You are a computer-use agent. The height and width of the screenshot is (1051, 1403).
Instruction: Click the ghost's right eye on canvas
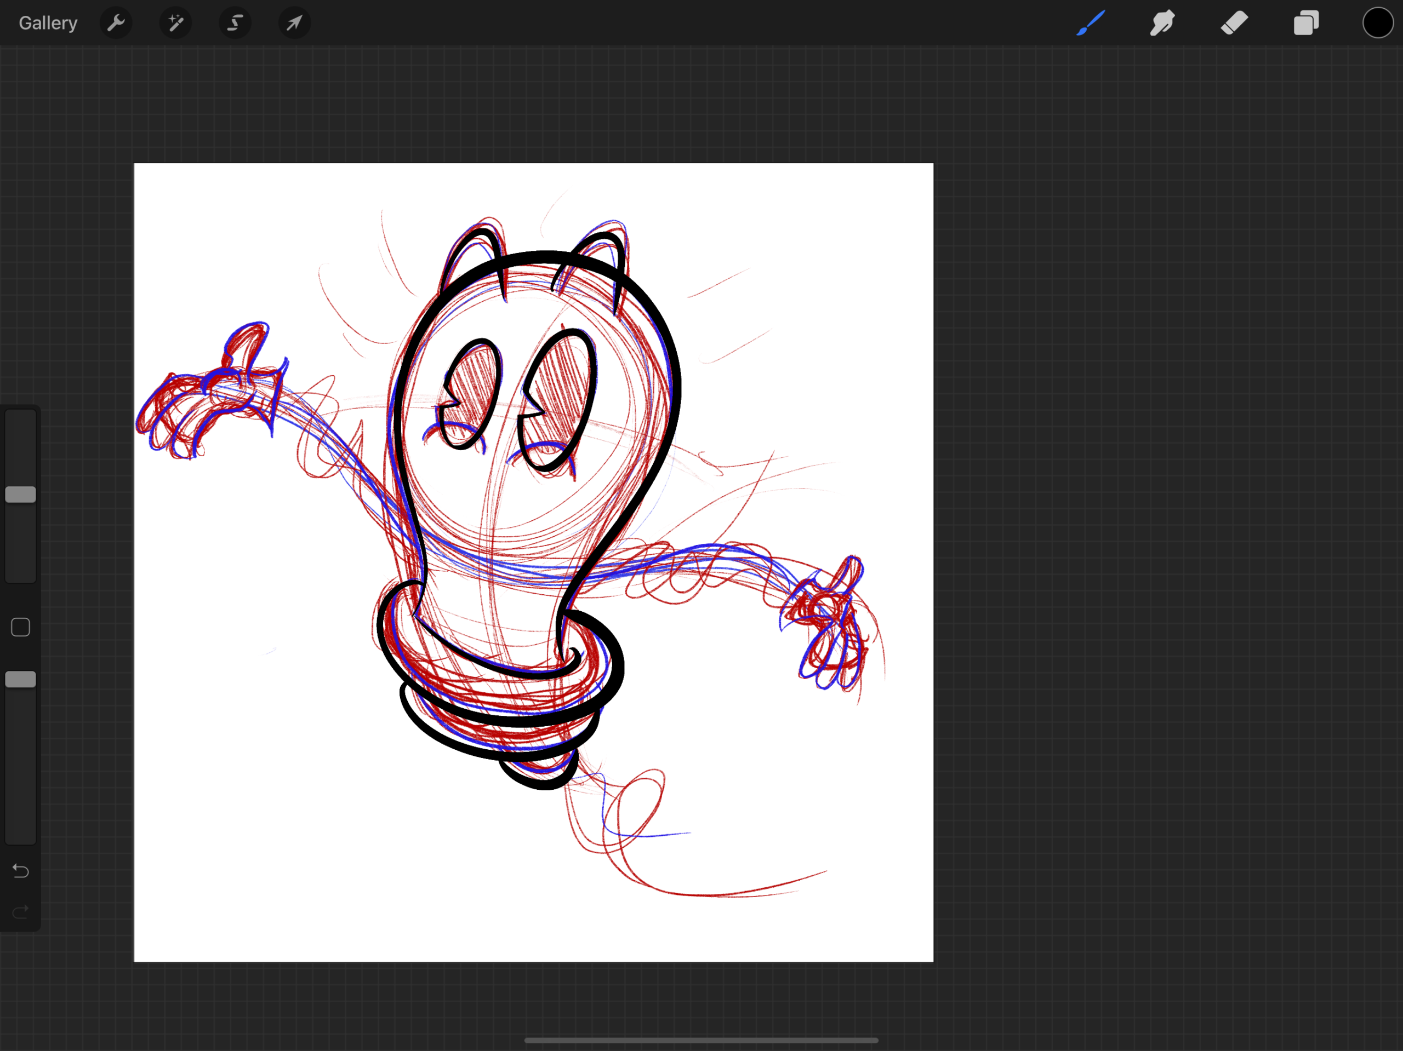click(558, 399)
